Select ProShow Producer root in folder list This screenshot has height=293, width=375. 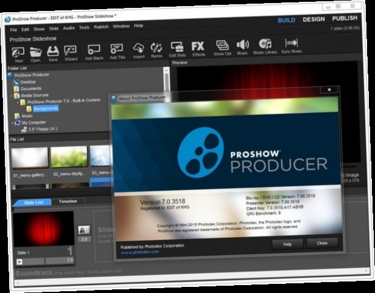pyautogui.click(x=32, y=75)
